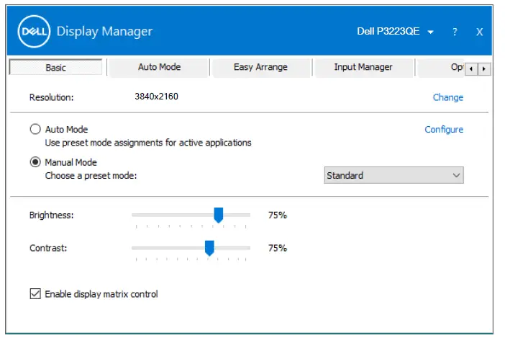
Task: Click the Change resolution link
Action: pyautogui.click(x=447, y=97)
